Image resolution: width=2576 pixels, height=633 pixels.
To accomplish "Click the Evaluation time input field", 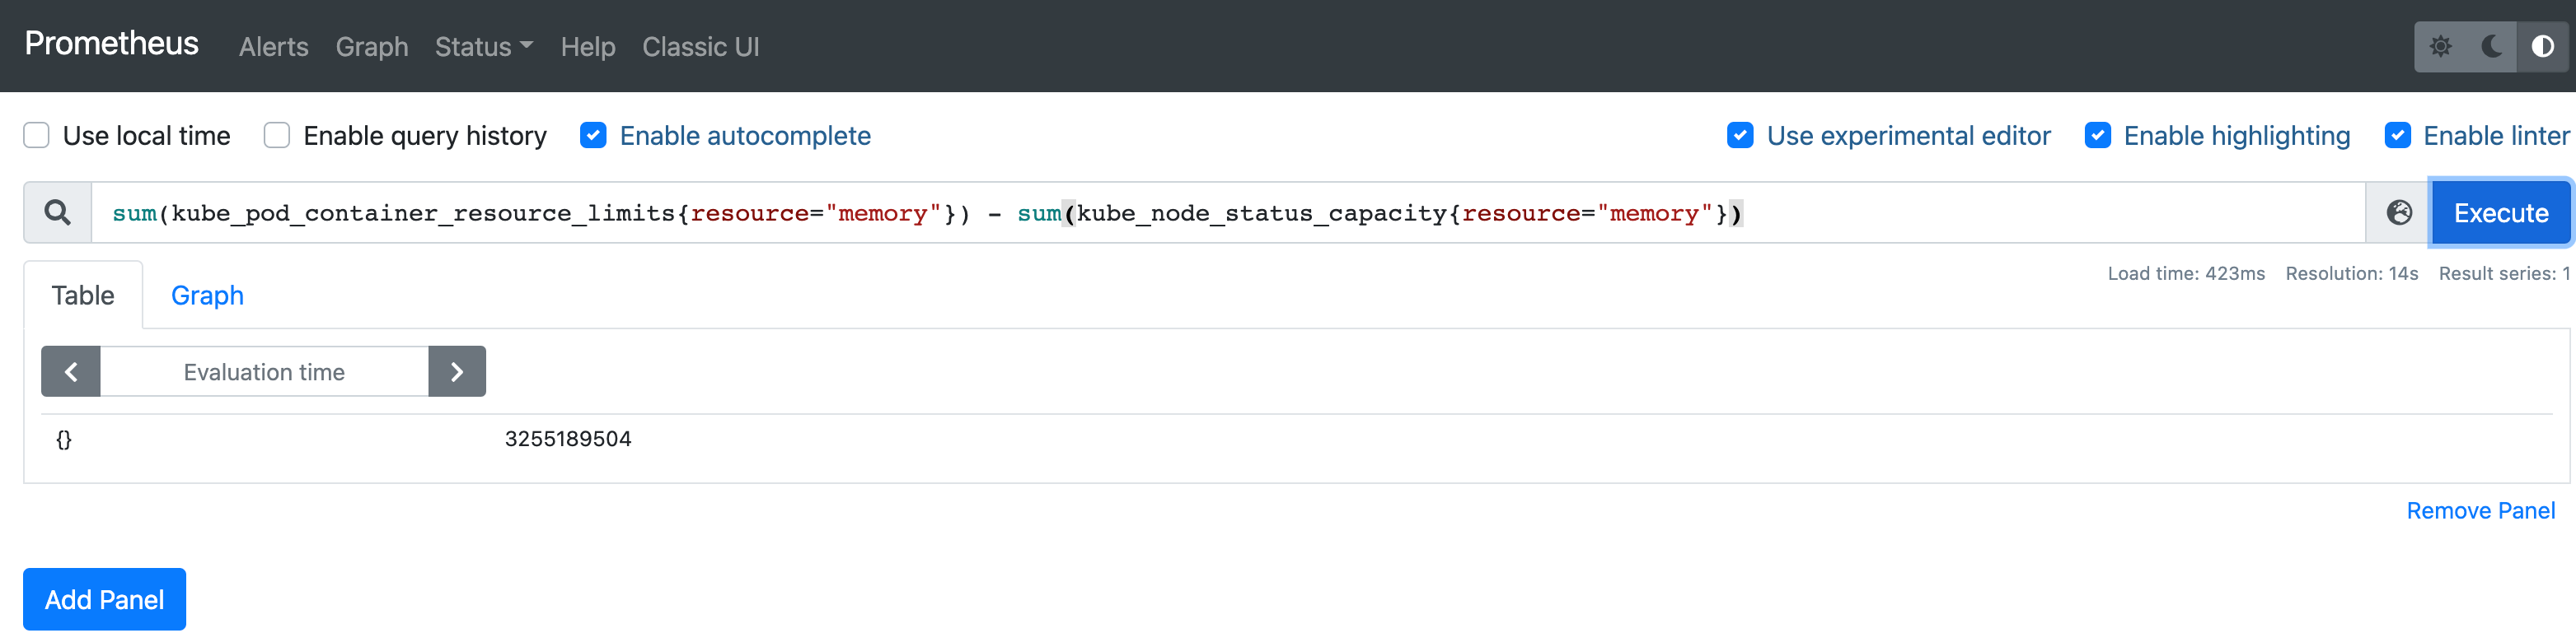I will (x=264, y=371).
